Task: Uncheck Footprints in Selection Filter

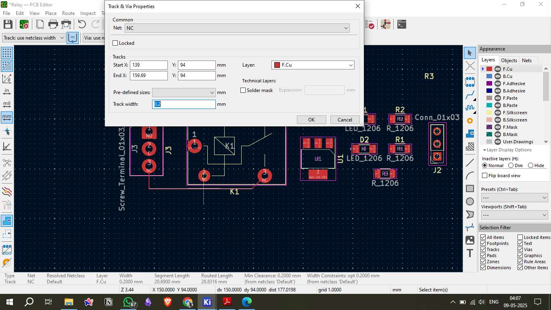Action: 483,243
